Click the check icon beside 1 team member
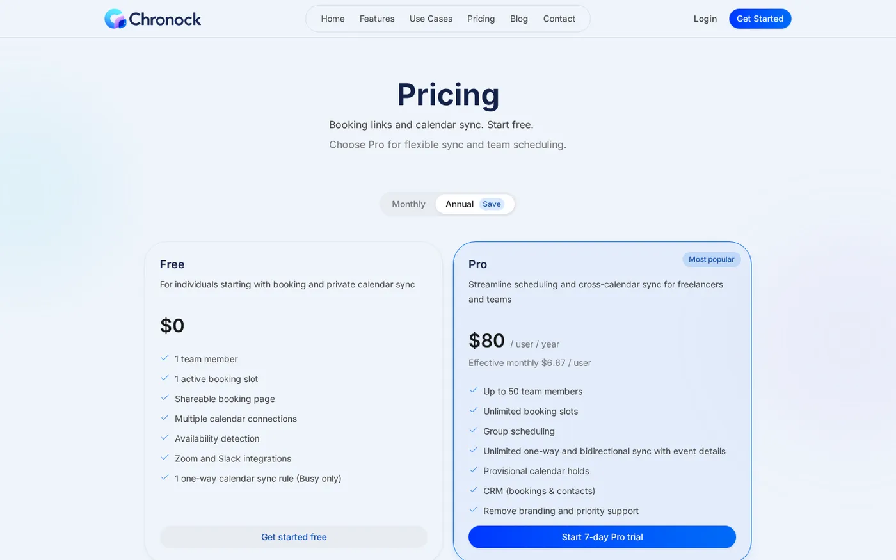This screenshot has width=896, height=560. coord(165,358)
